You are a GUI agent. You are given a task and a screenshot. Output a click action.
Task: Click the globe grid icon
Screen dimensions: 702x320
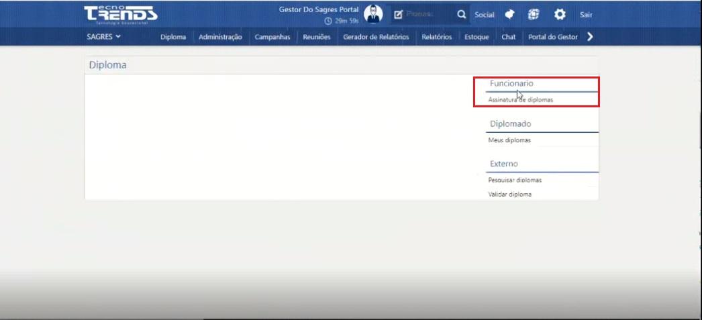pos(534,14)
